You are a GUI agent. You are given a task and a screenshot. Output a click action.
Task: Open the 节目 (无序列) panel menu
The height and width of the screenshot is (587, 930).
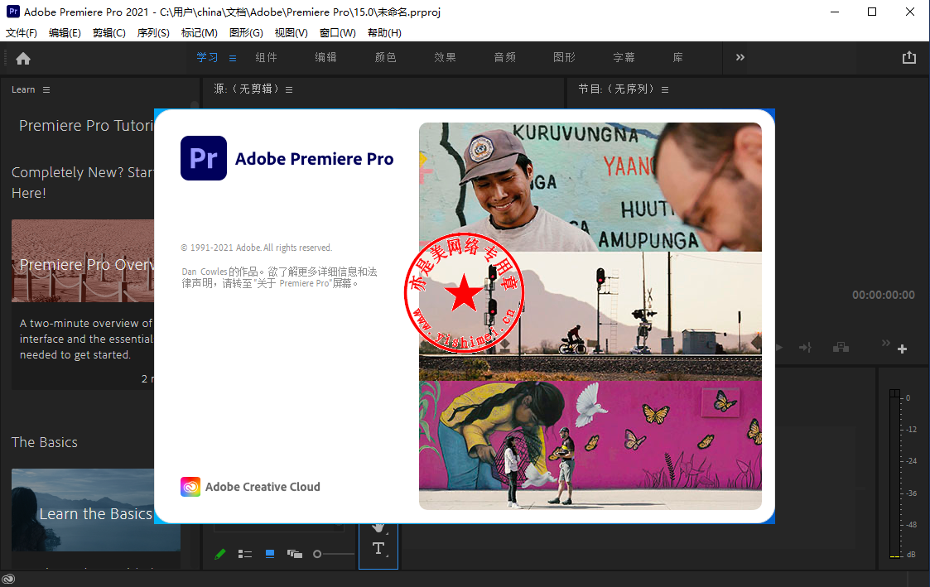665,89
